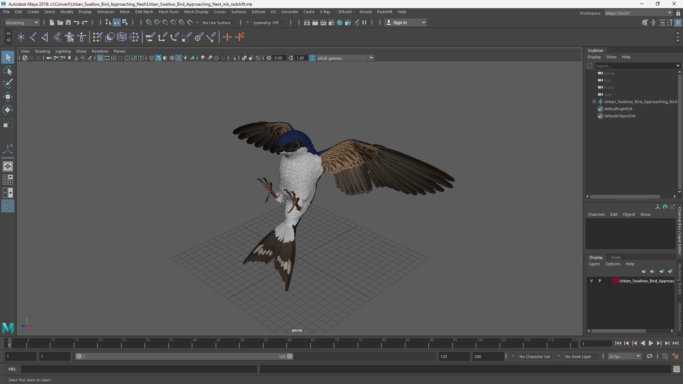Open the No Anim Layer dropdown
Screen dimensions: 683x384
click(582, 356)
